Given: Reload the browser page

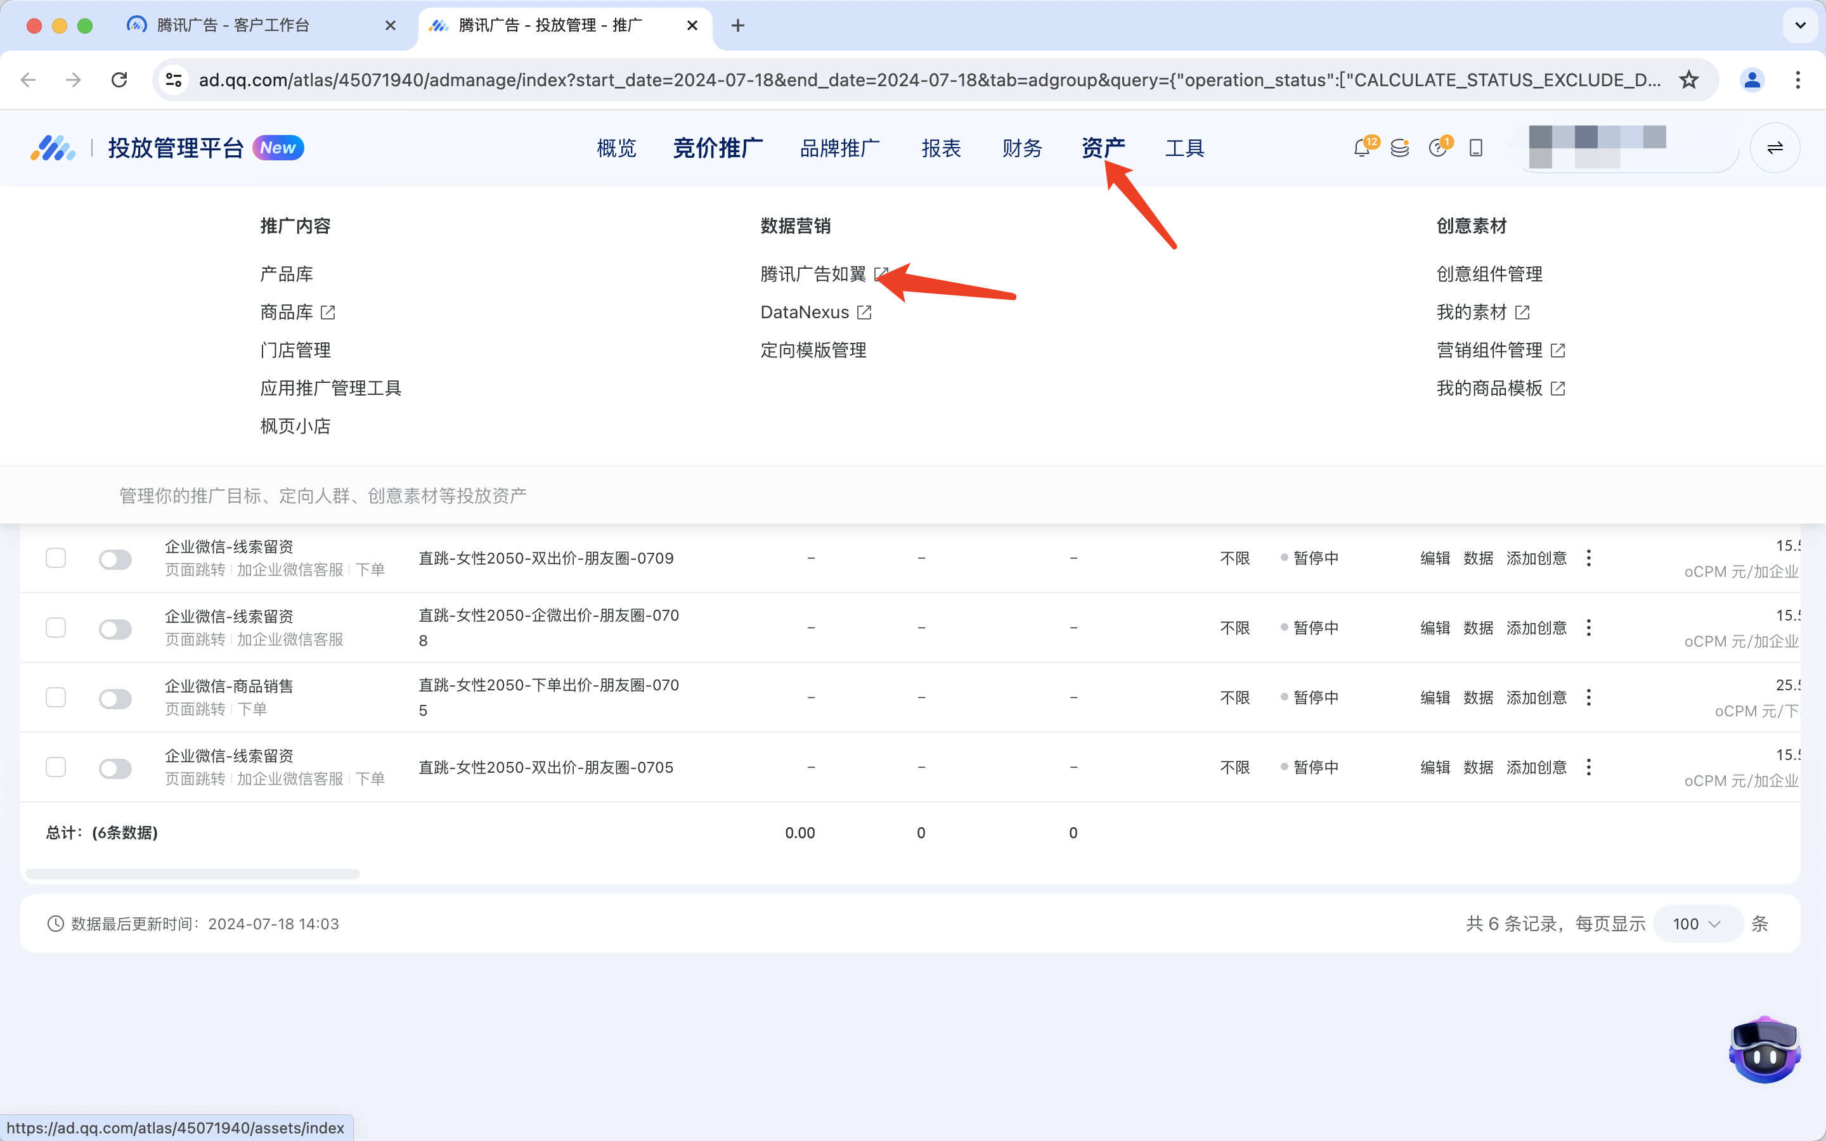Looking at the screenshot, I should 119,80.
